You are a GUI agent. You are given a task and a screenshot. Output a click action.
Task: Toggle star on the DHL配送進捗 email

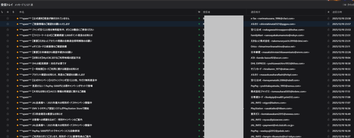[x=8, y=63]
